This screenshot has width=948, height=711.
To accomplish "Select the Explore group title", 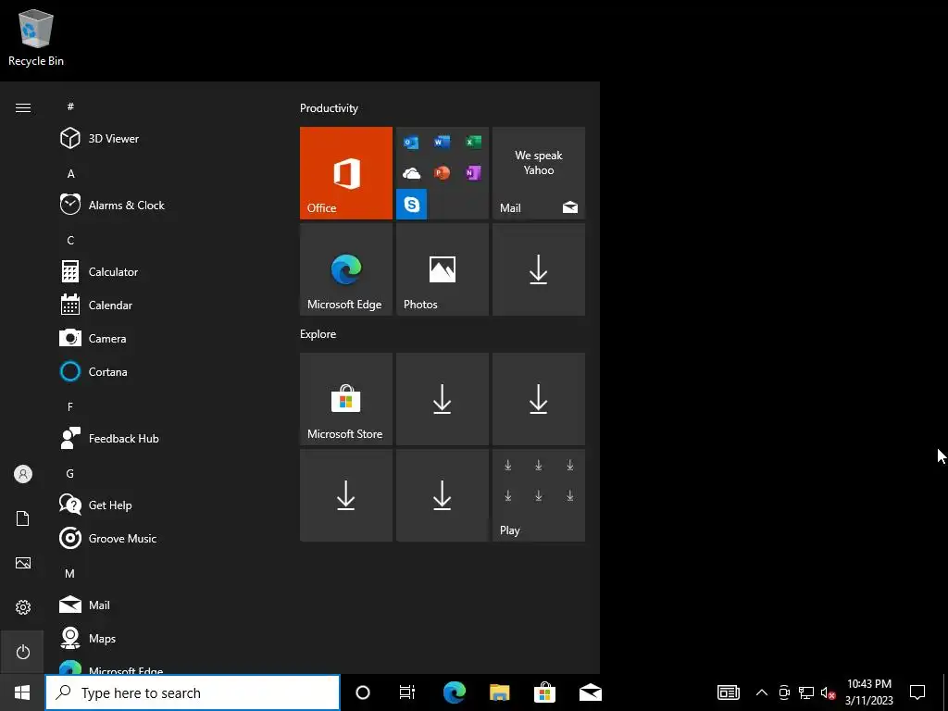I will pos(318,333).
